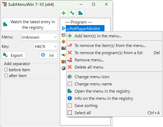Enable separator before item checkbox
The image size is (163, 127).
click(6, 70)
